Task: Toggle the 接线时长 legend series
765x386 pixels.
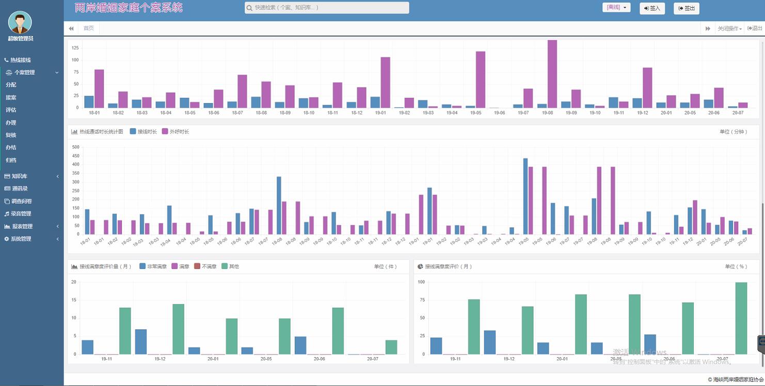Action: 133,132
